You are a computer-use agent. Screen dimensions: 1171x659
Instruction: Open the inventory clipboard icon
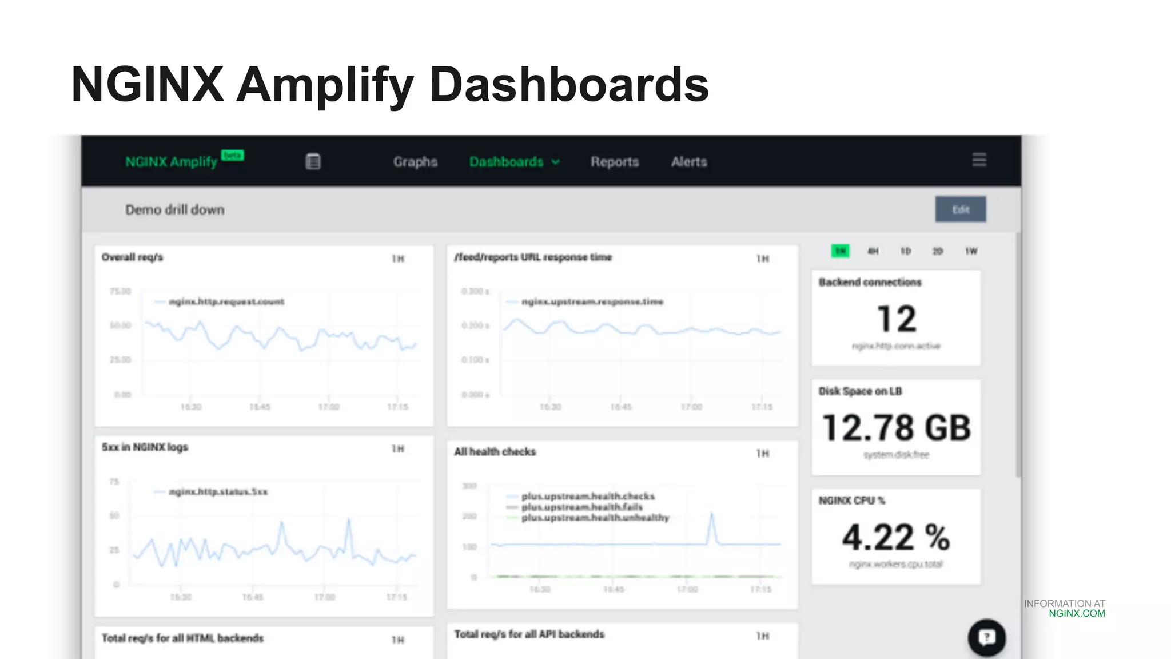click(313, 162)
